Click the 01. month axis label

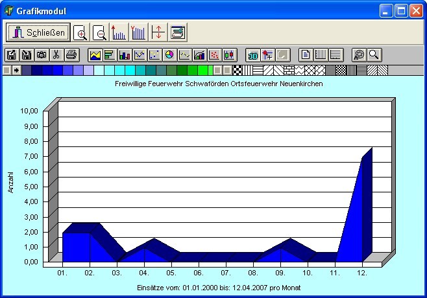click(62, 273)
